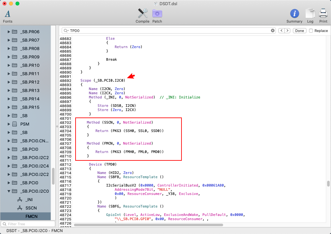Collapse the _SB.PCI0.I2C0 tree node
Viewport: 331px width, 234px height.
pyautogui.click(x=9, y=191)
